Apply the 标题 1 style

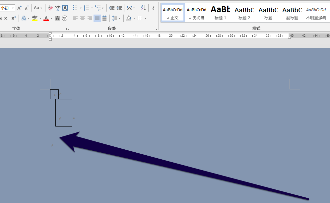pos(220,13)
